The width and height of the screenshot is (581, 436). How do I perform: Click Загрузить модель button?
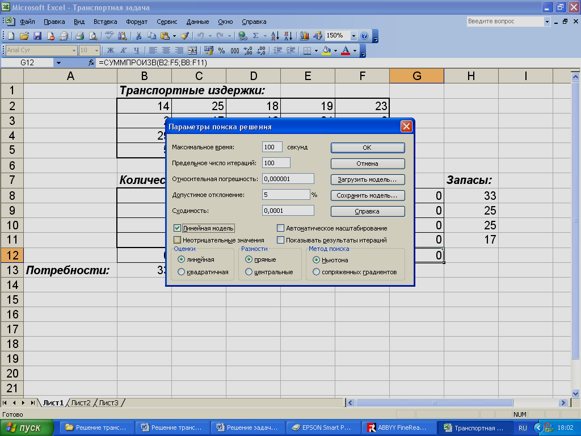[368, 179]
